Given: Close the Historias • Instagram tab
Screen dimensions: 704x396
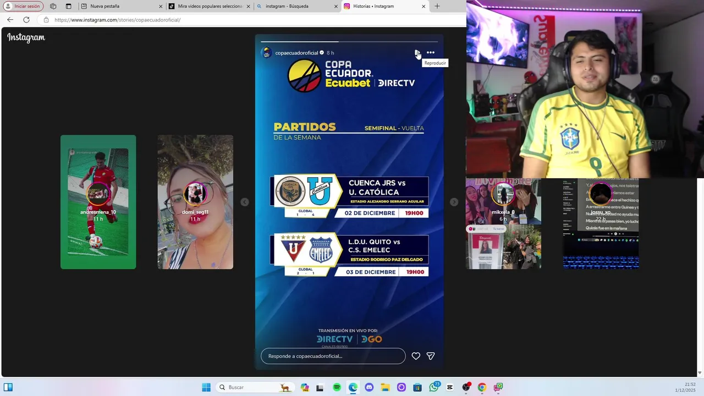Looking at the screenshot, I should point(424,6).
